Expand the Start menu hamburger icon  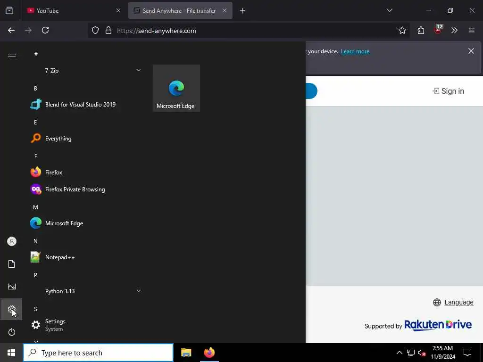pyautogui.click(x=12, y=55)
